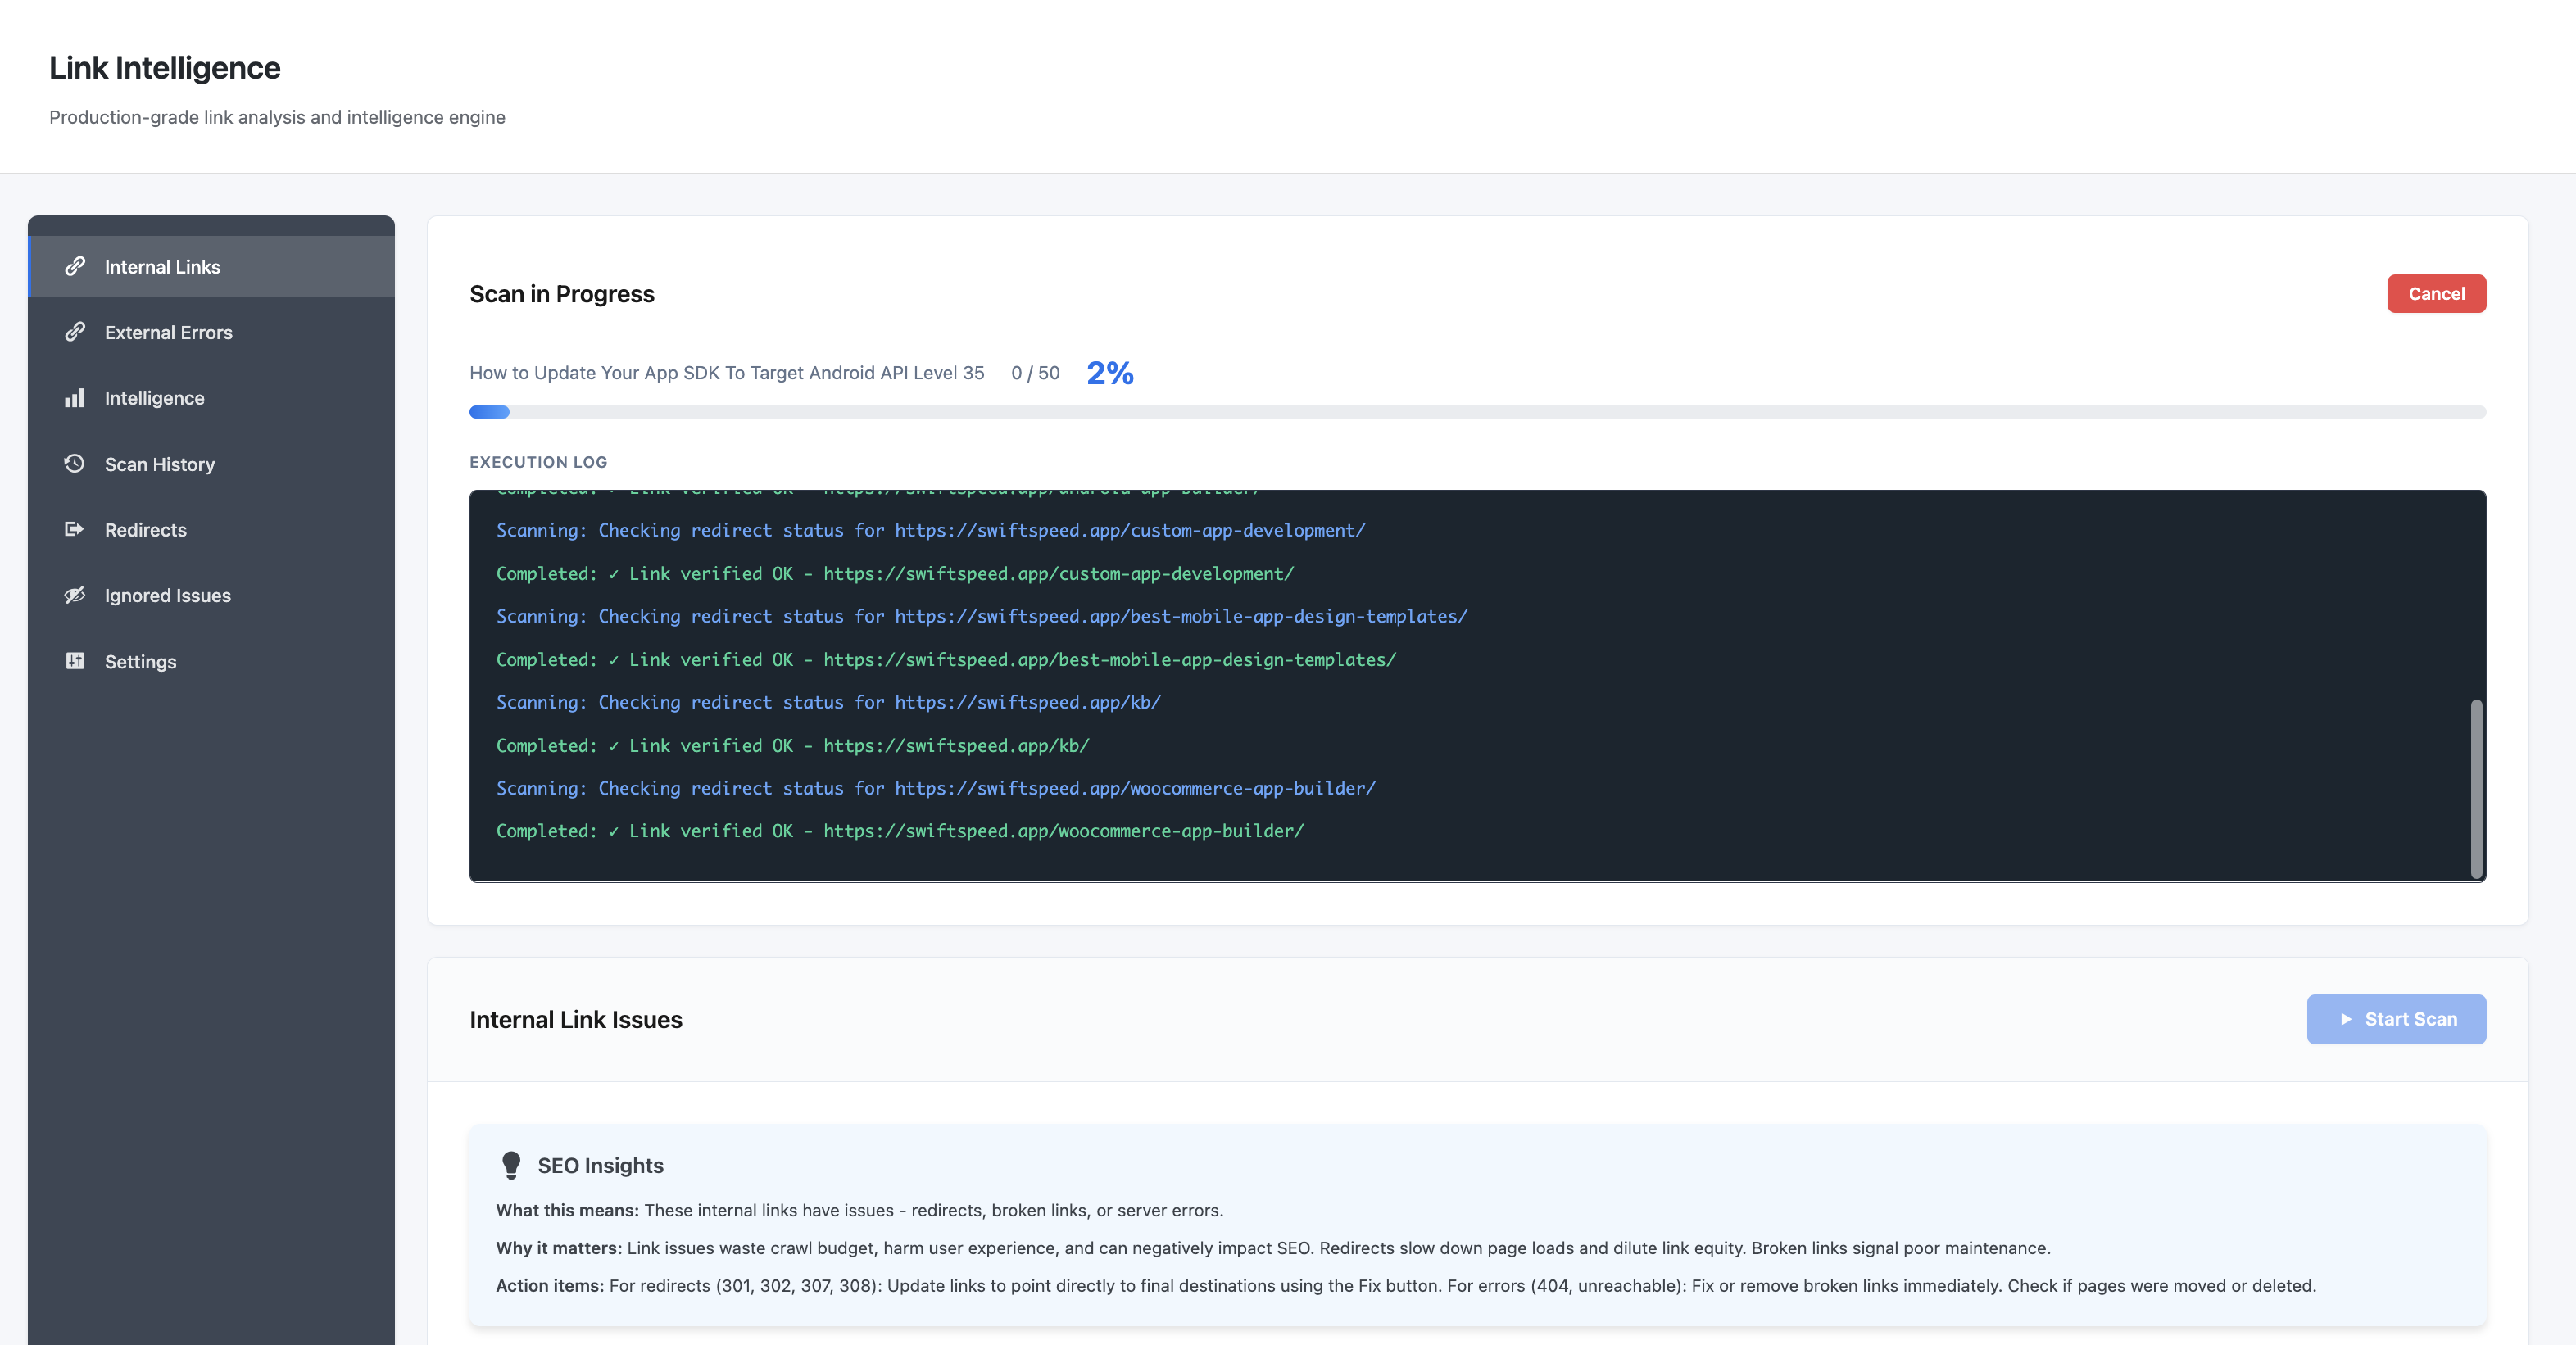Click the blue scan progress bar
Viewport: 2576px width, 1345px height.
point(488,411)
